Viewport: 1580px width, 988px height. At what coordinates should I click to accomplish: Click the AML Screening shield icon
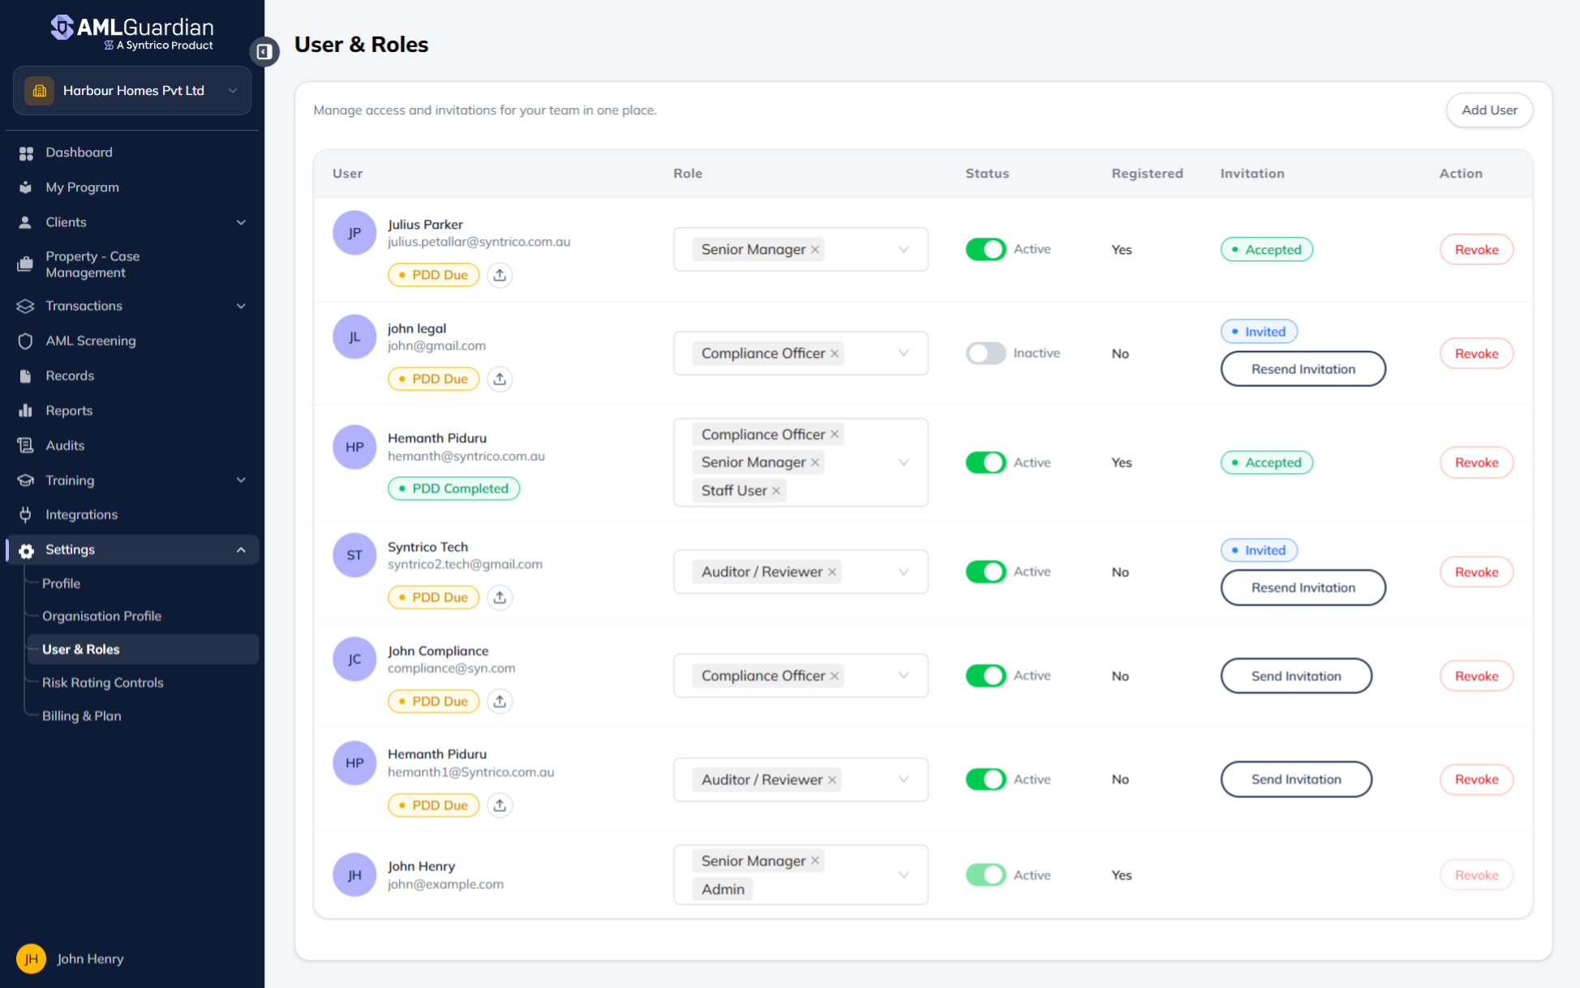[26, 341]
